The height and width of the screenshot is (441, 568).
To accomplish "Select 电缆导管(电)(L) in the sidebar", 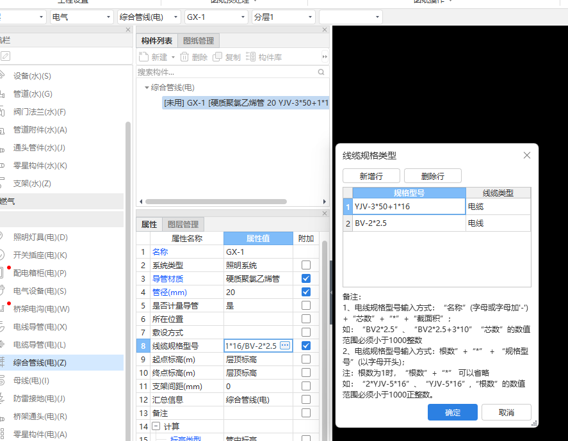I will 40,345.
